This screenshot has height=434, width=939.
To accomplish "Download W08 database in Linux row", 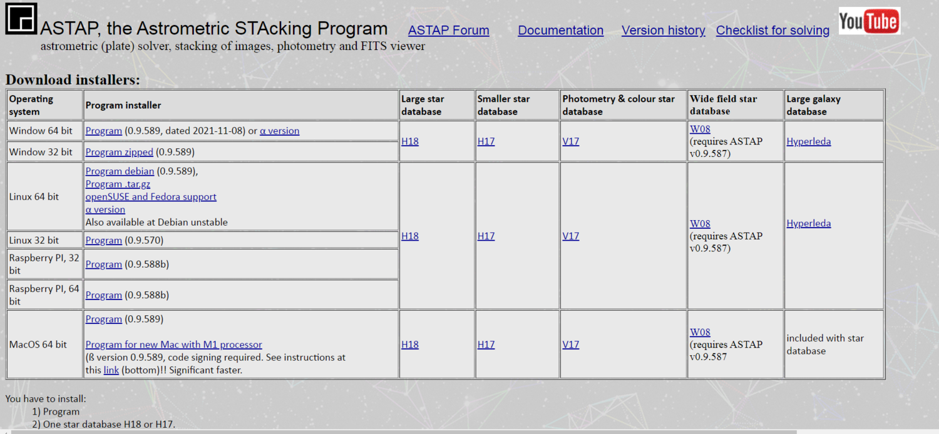I will pos(700,224).
